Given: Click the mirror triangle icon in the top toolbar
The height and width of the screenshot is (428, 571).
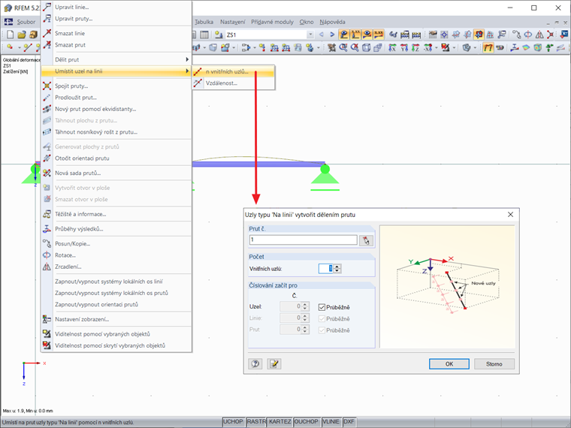Looking at the screenshot, I should 539,35.
